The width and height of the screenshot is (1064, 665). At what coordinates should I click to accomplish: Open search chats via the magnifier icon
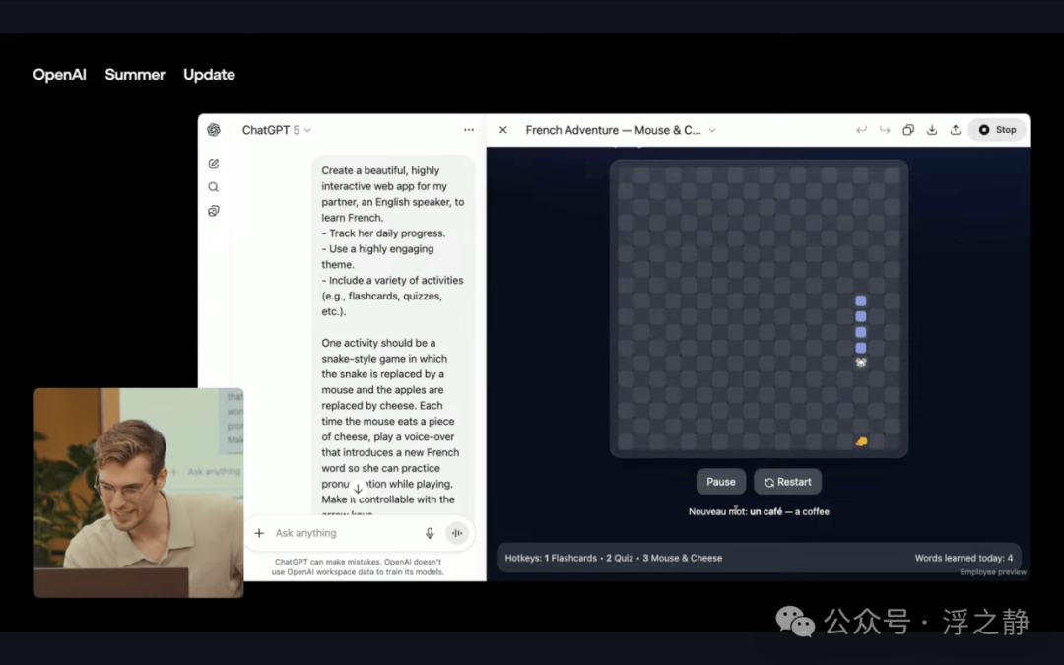pyautogui.click(x=214, y=187)
